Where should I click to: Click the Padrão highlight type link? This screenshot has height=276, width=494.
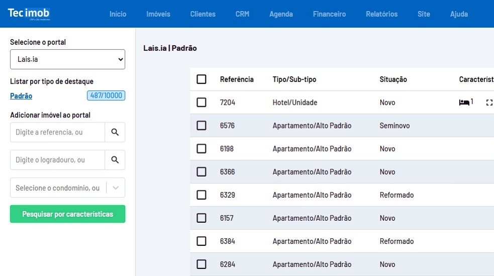click(21, 96)
